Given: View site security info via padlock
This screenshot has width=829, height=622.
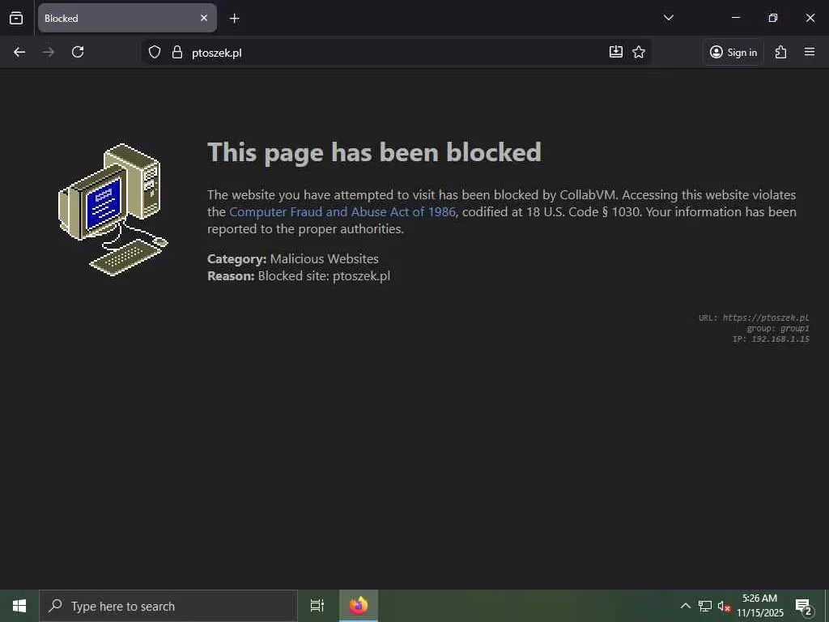Looking at the screenshot, I should click(x=177, y=52).
